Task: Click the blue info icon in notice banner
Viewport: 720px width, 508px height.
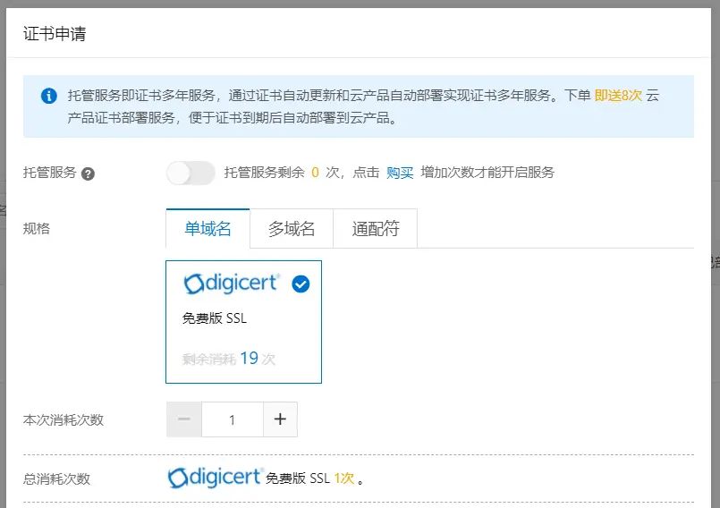Action: pyautogui.click(x=49, y=96)
